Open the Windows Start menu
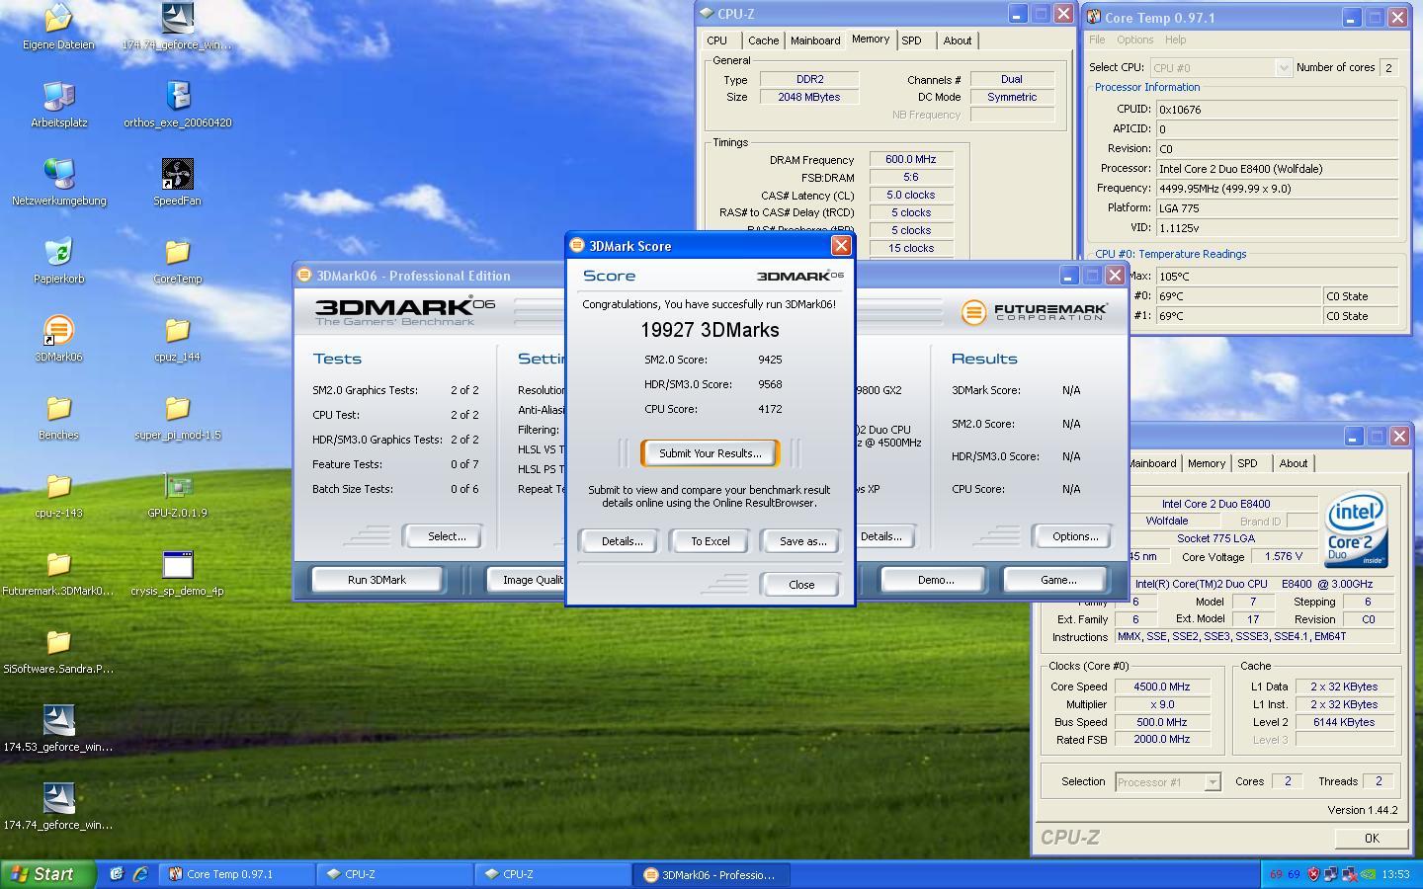Viewport: 1423px width, 889px height. (47, 874)
